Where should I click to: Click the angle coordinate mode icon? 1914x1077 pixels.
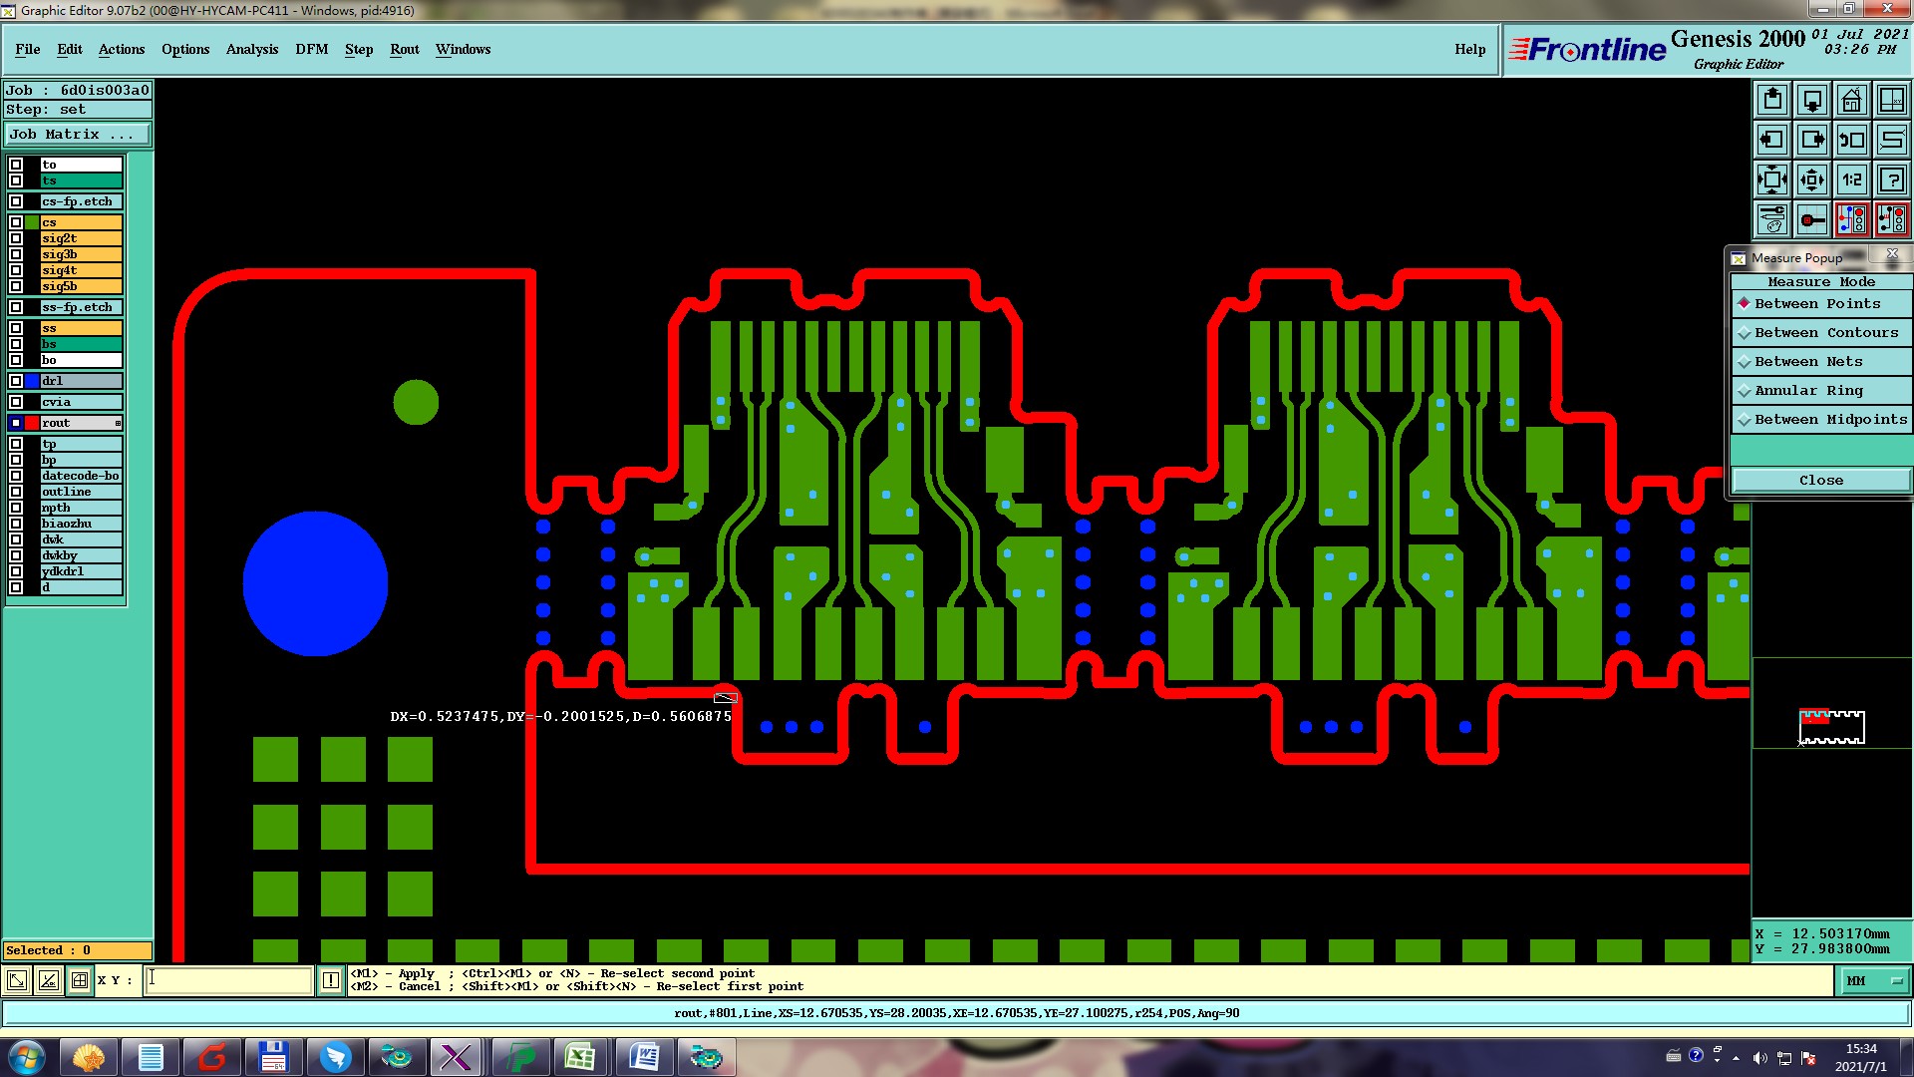[48, 980]
